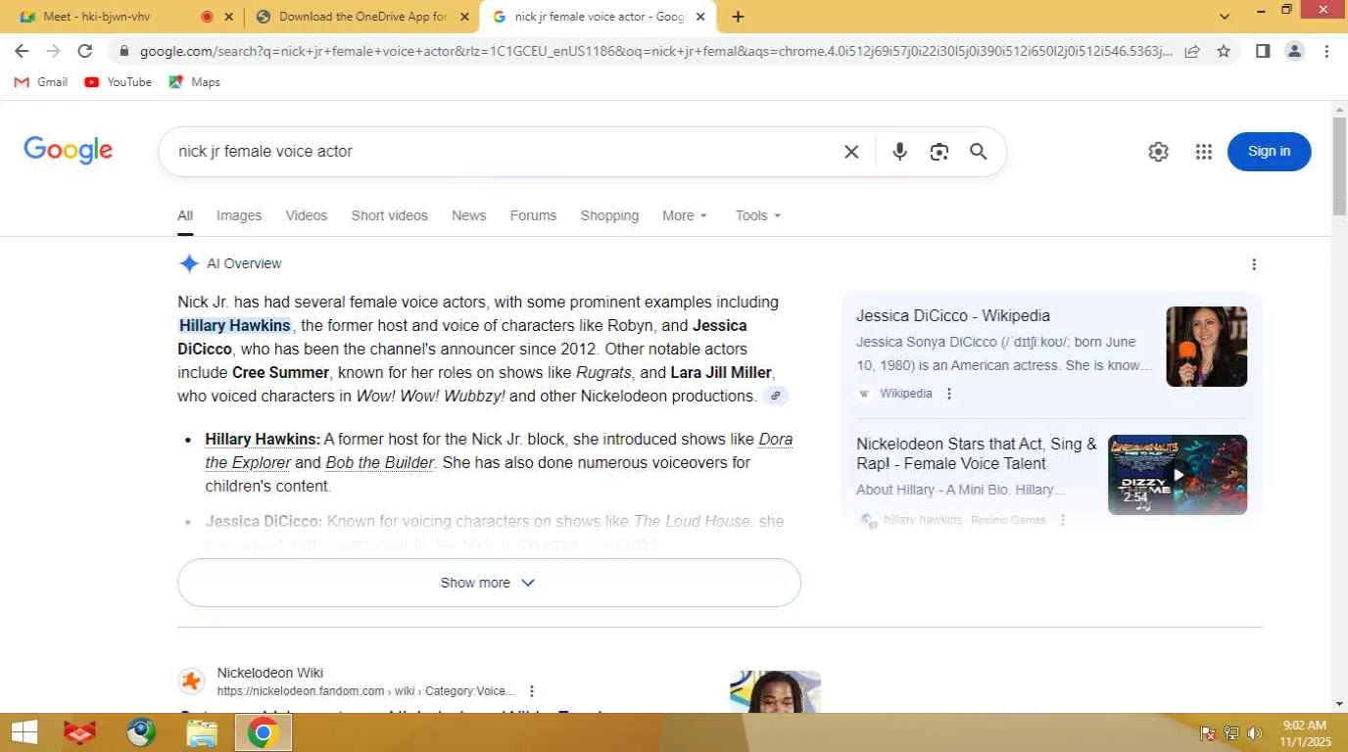Click the blue Sign in button

point(1269,152)
